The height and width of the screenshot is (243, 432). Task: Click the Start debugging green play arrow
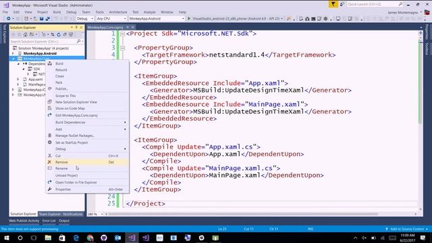tap(189, 18)
